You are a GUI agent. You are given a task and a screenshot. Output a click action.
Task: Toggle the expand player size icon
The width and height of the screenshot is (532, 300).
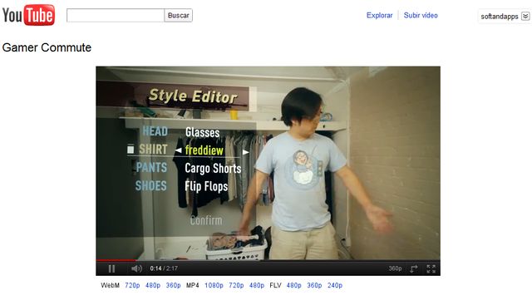(x=414, y=268)
